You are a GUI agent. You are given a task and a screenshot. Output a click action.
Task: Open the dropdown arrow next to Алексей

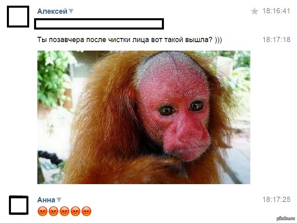coord(71,11)
